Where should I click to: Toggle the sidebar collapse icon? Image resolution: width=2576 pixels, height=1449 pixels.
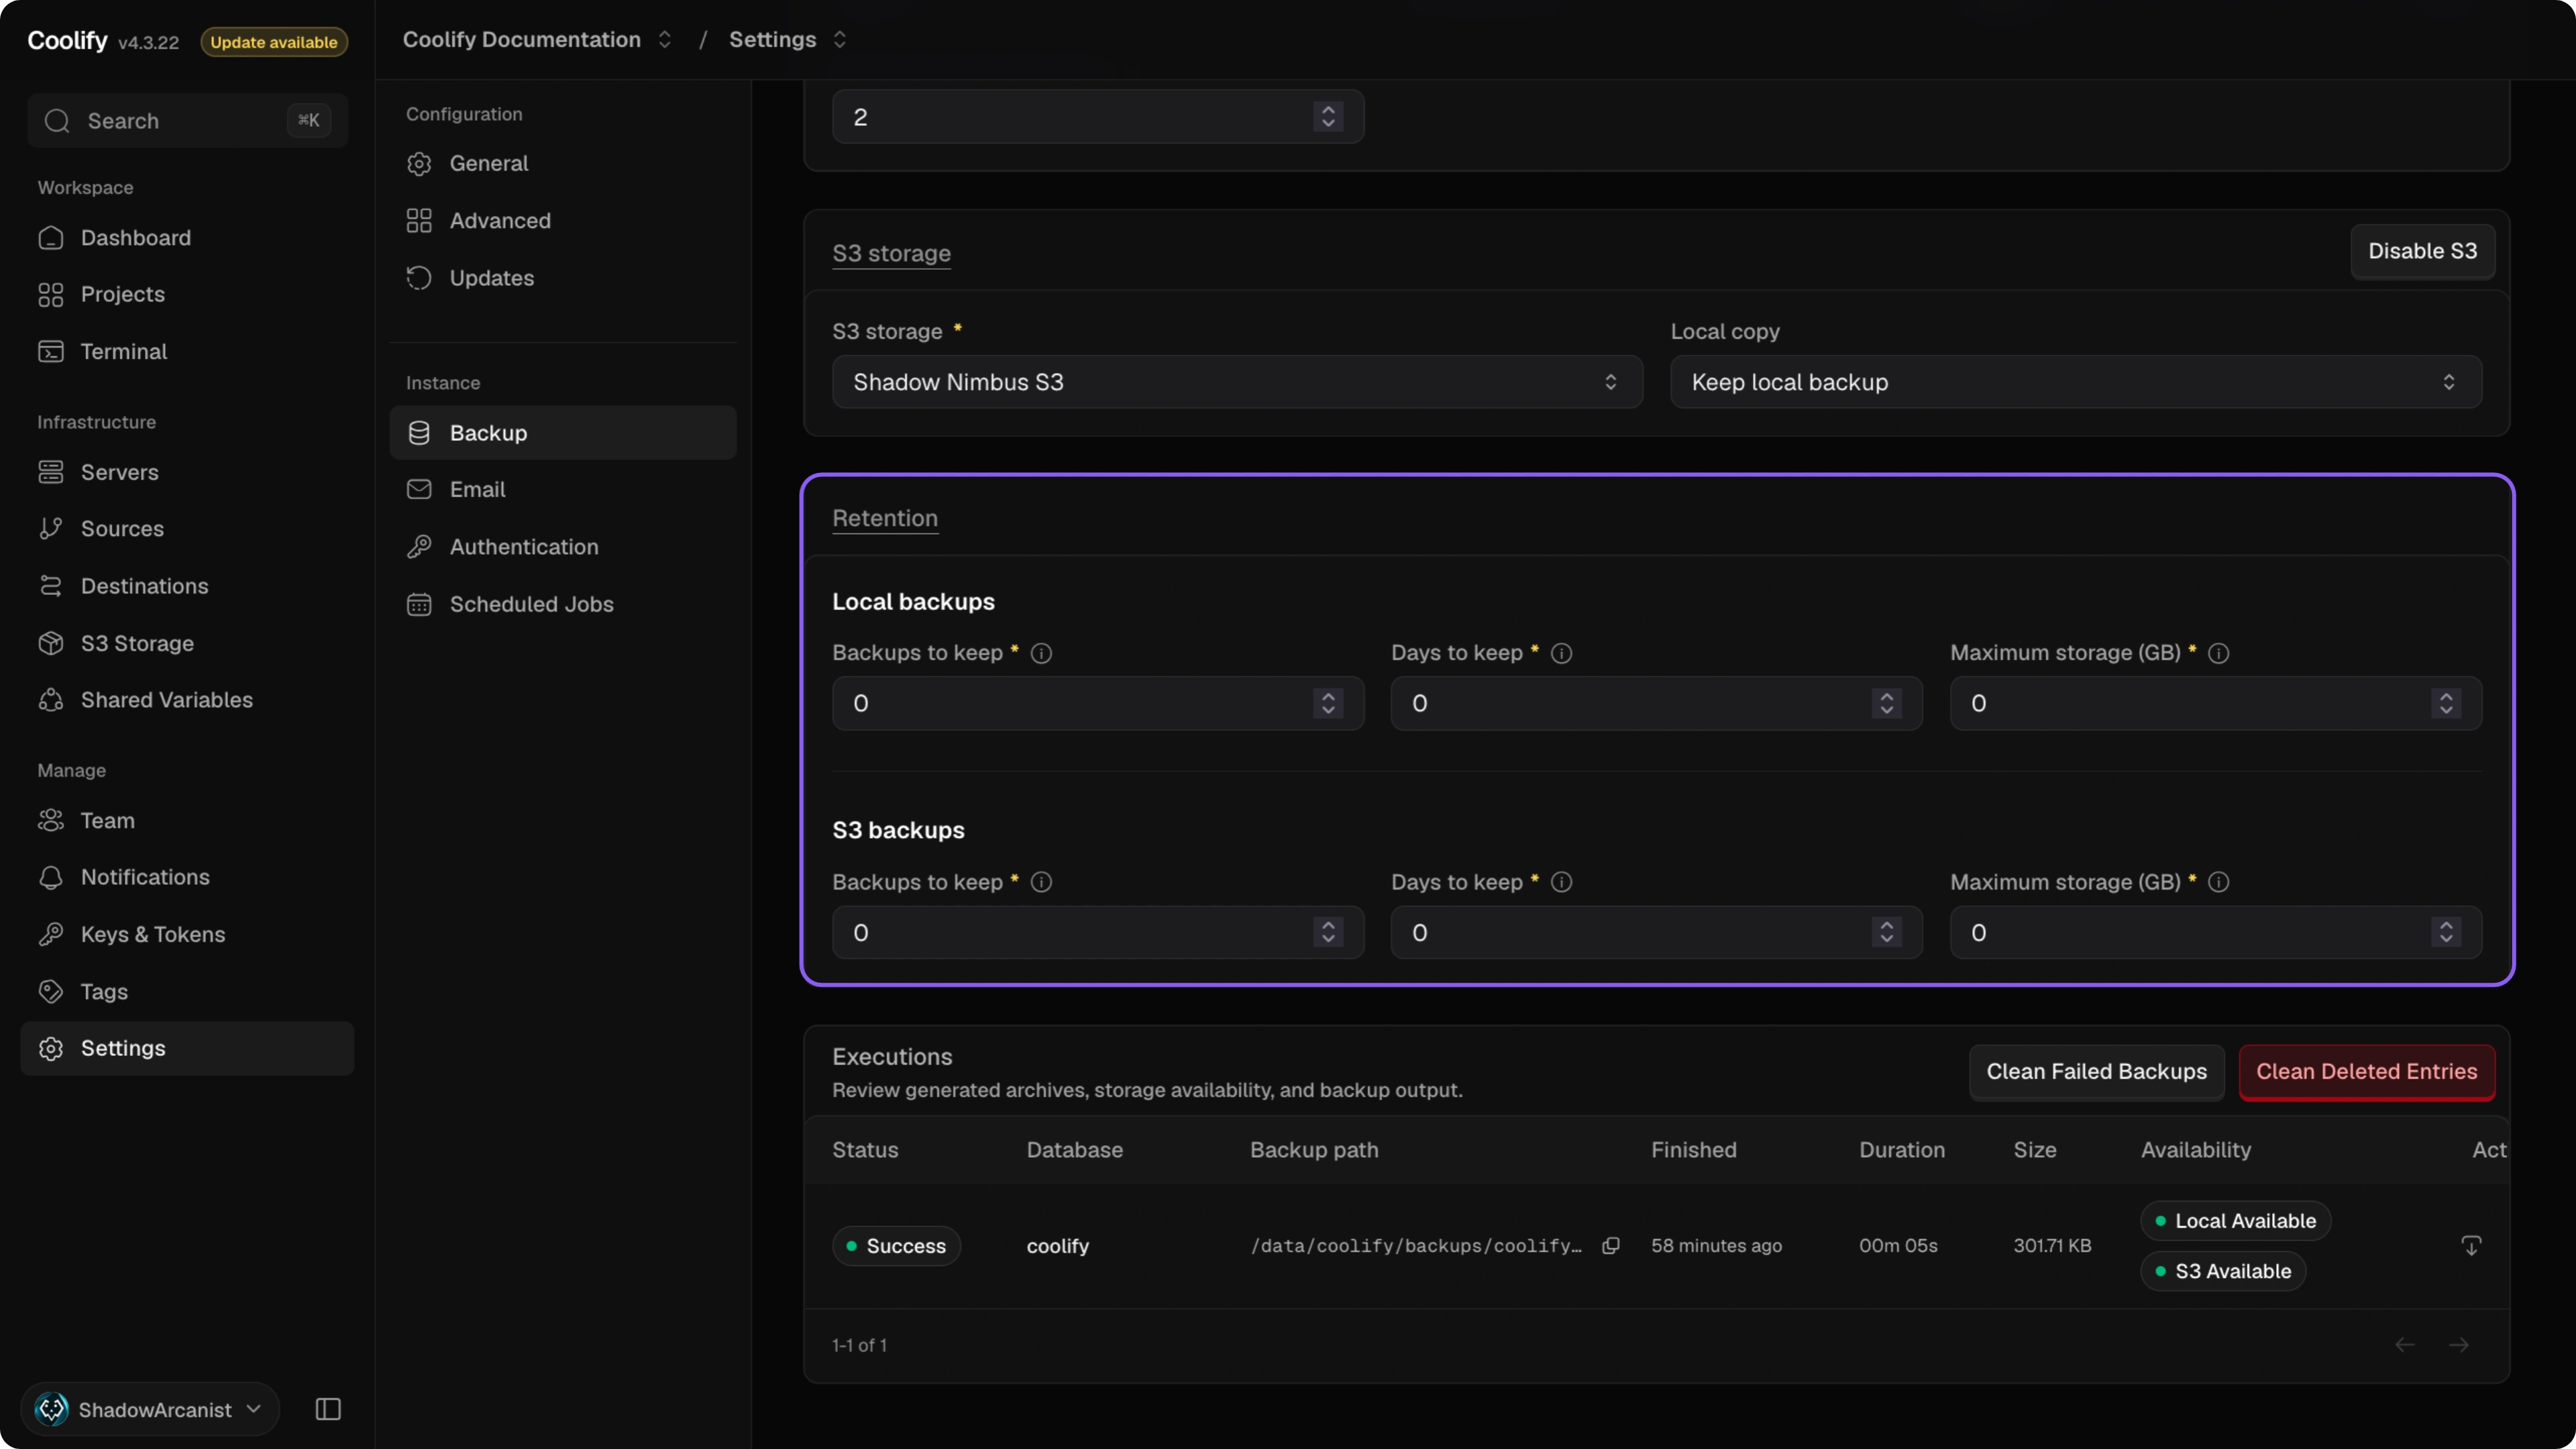328,1409
